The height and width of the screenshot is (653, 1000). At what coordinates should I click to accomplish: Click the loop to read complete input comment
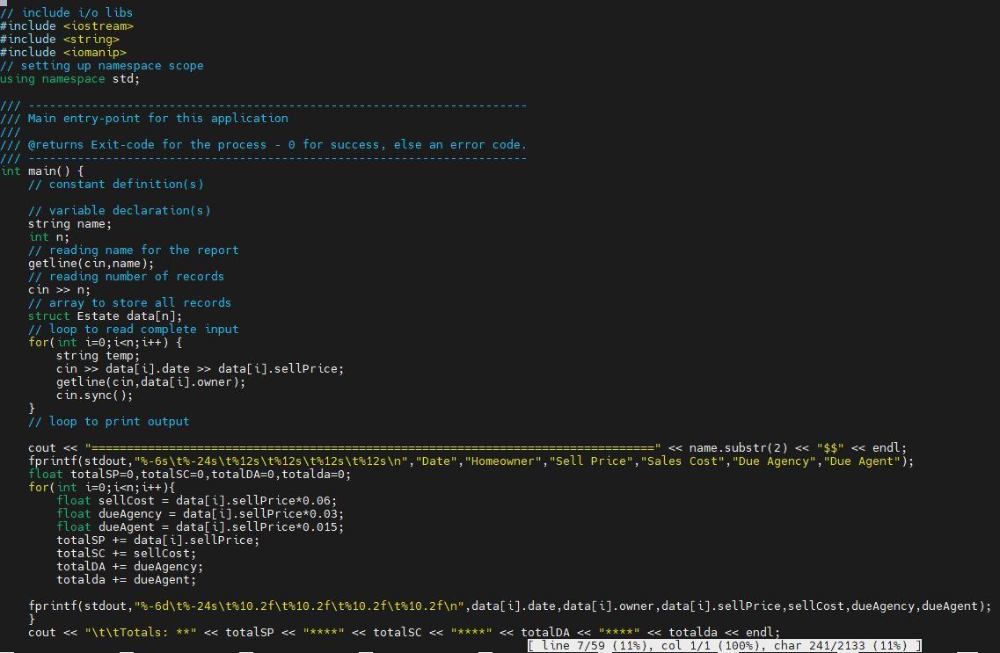pos(132,329)
